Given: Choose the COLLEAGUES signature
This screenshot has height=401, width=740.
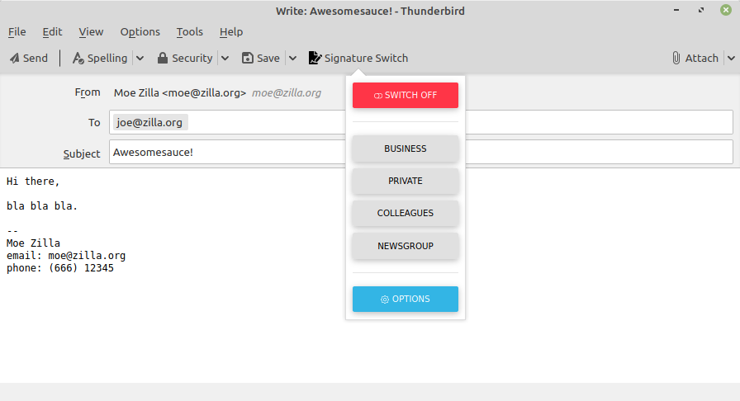Looking at the screenshot, I should tap(405, 213).
